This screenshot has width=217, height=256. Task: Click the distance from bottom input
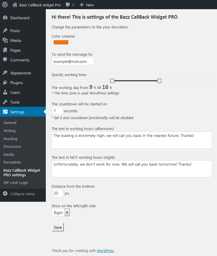(x=57, y=193)
